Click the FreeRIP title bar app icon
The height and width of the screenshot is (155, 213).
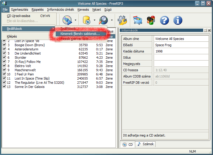pyautogui.click(x=4, y=3)
